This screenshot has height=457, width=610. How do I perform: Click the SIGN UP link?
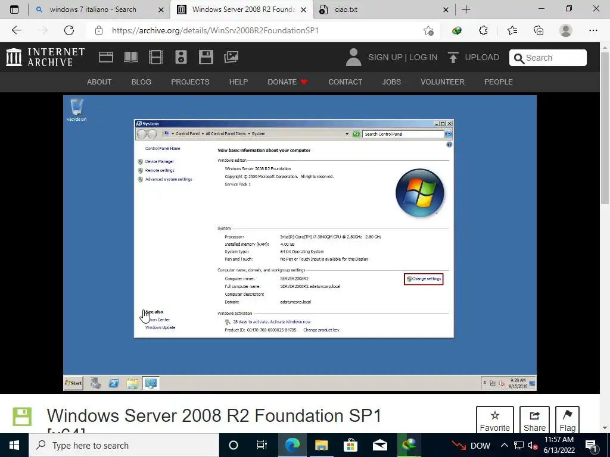[x=385, y=57]
